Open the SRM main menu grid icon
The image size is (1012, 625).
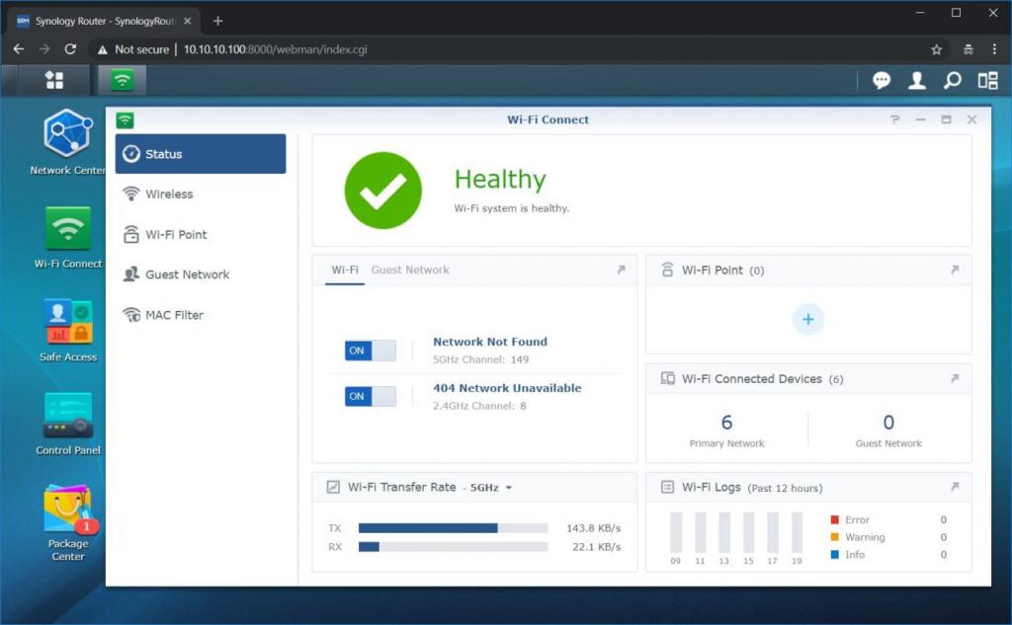point(54,80)
